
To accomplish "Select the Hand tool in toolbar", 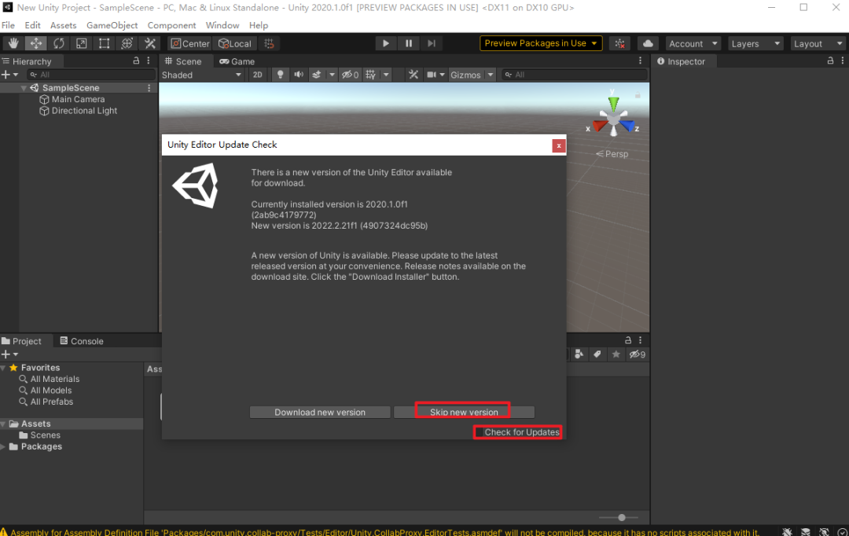I will [x=13, y=43].
